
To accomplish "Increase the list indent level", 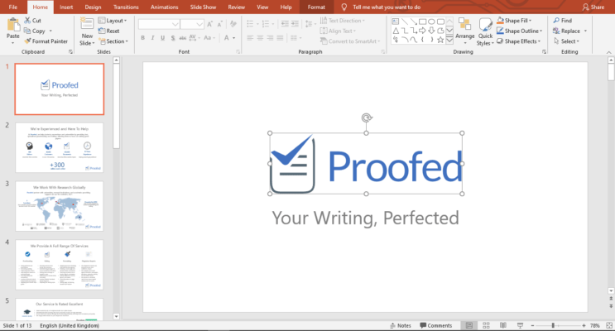I will click(295, 24).
